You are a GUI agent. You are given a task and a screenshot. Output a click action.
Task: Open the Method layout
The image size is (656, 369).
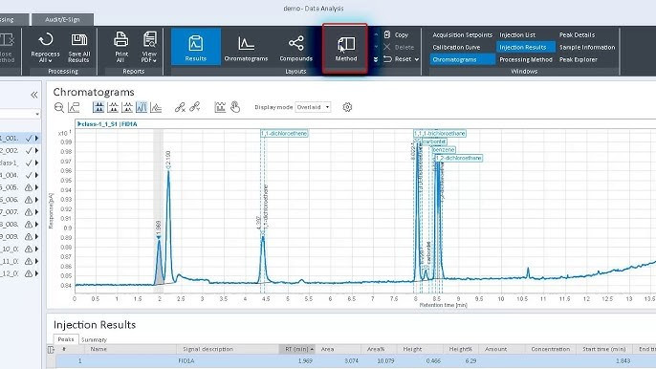pos(345,48)
